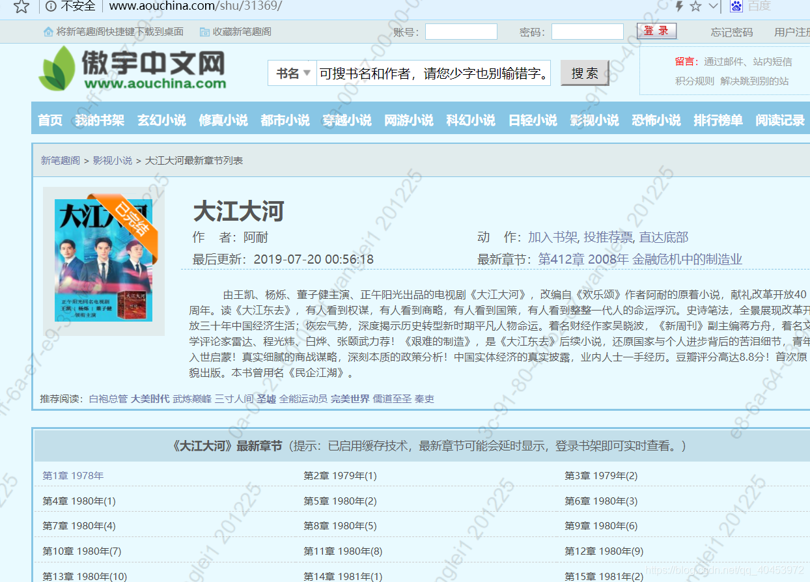Click recommended book 武炼巅峰
This screenshot has width=810, height=582.
click(x=192, y=398)
